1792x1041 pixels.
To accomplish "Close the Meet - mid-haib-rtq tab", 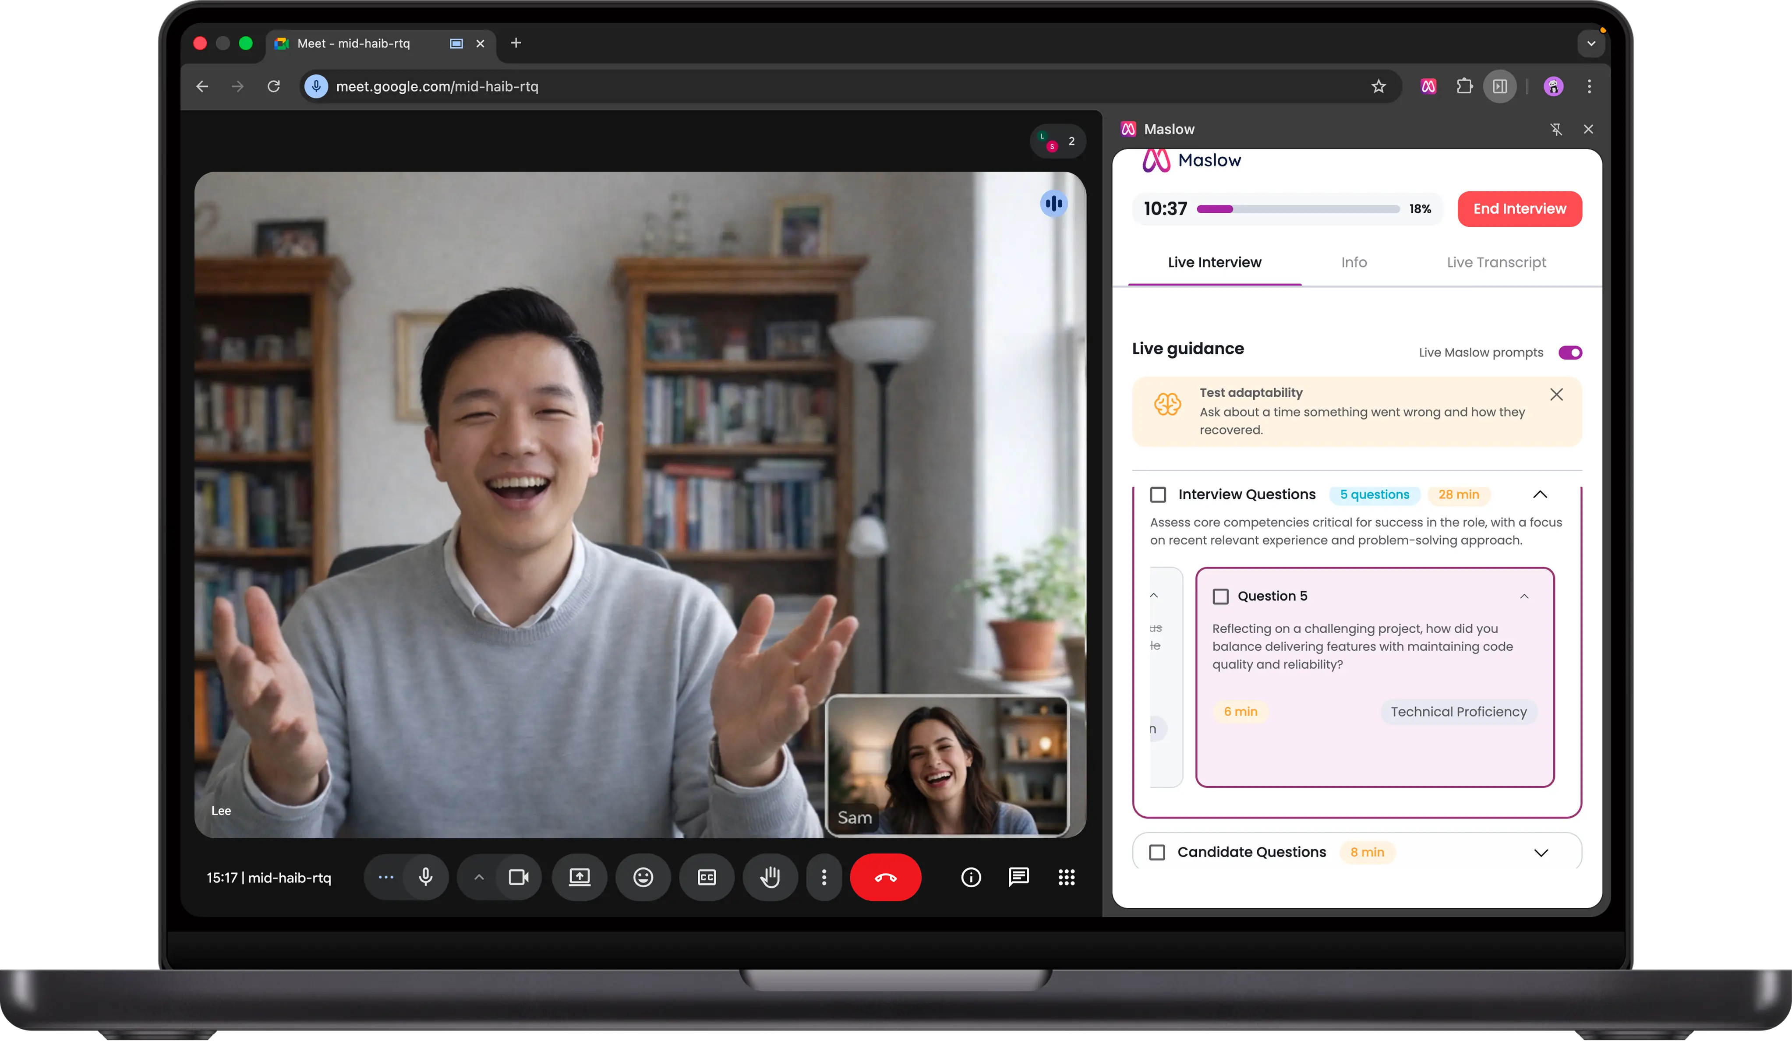I will pos(480,43).
